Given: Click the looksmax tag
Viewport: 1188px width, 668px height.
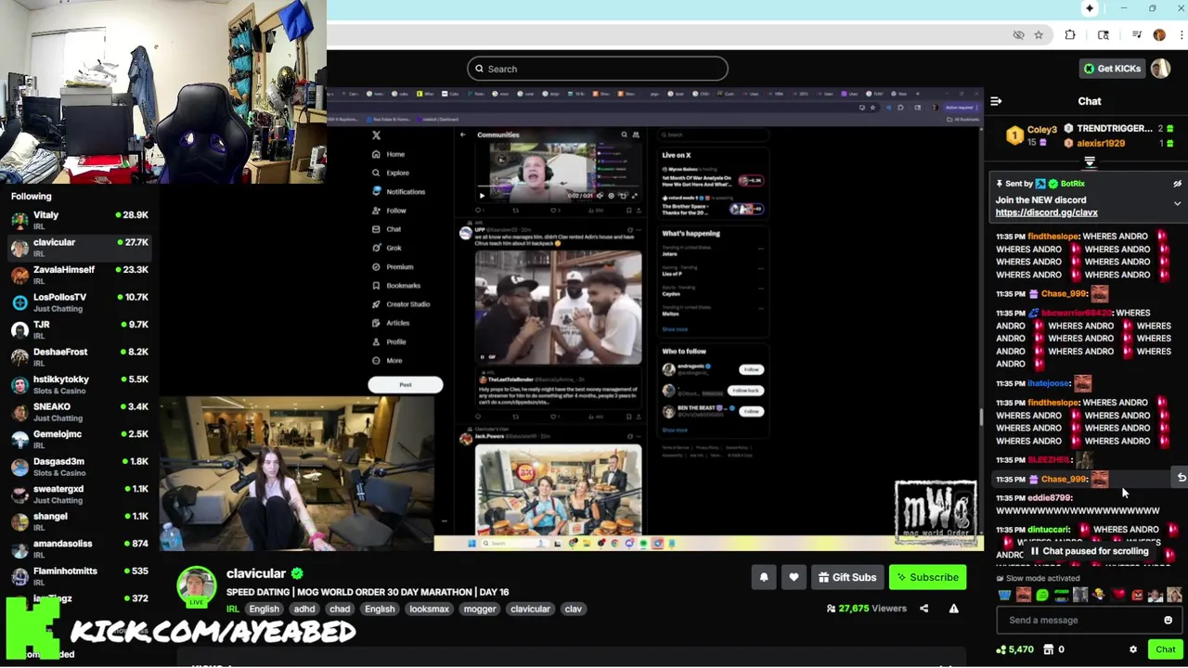Looking at the screenshot, I should (x=429, y=610).
